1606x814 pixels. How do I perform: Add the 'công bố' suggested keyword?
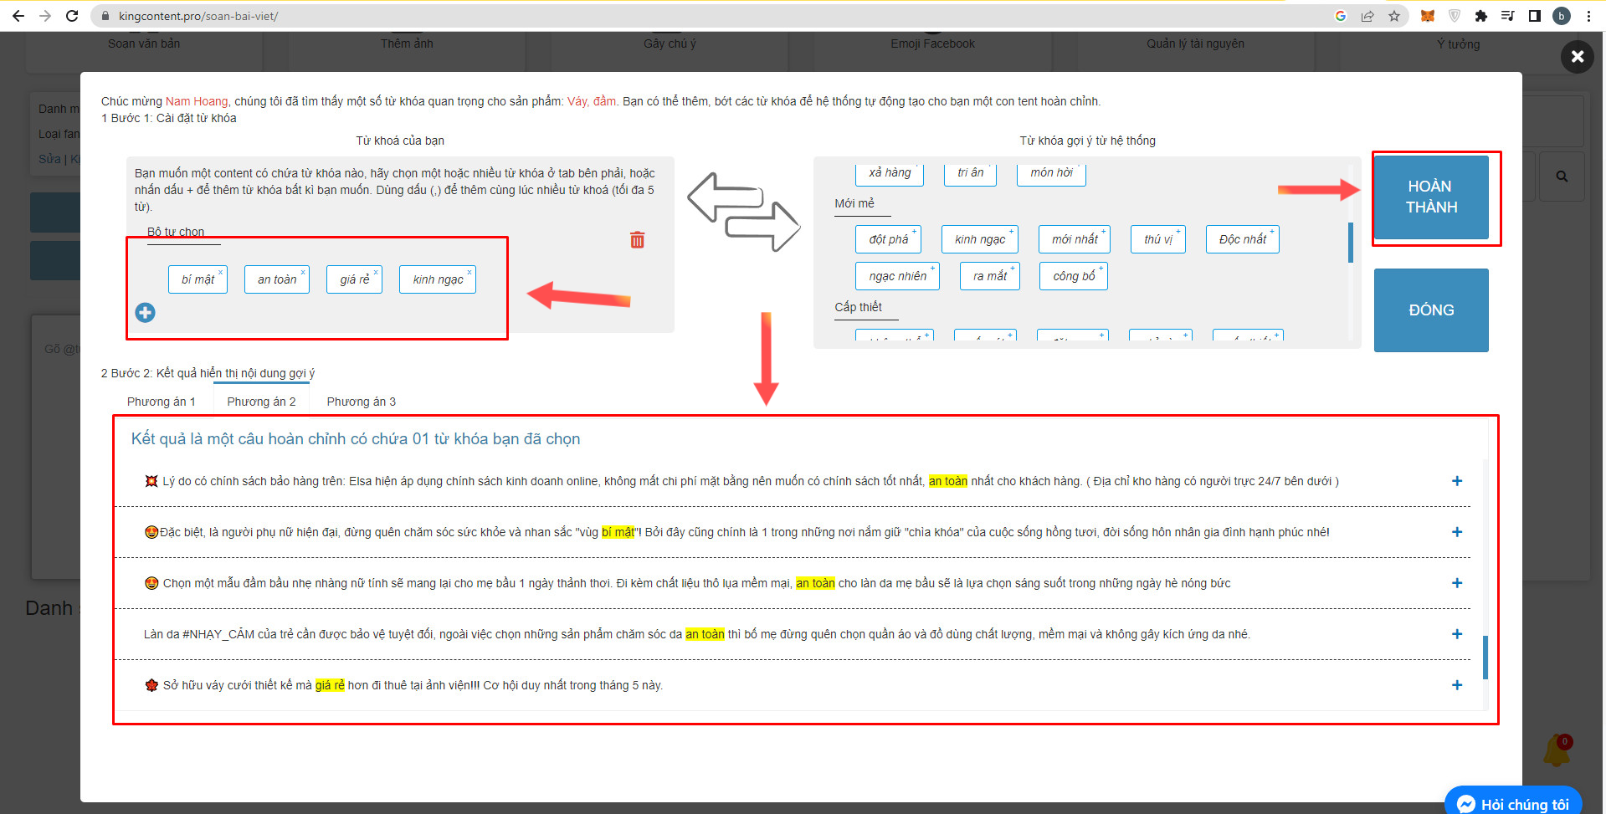click(1074, 276)
